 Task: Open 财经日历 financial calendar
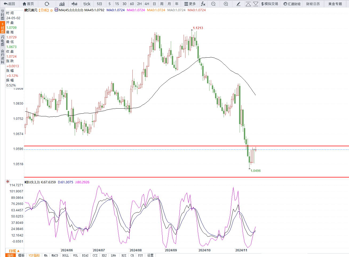[x=313, y=4]
